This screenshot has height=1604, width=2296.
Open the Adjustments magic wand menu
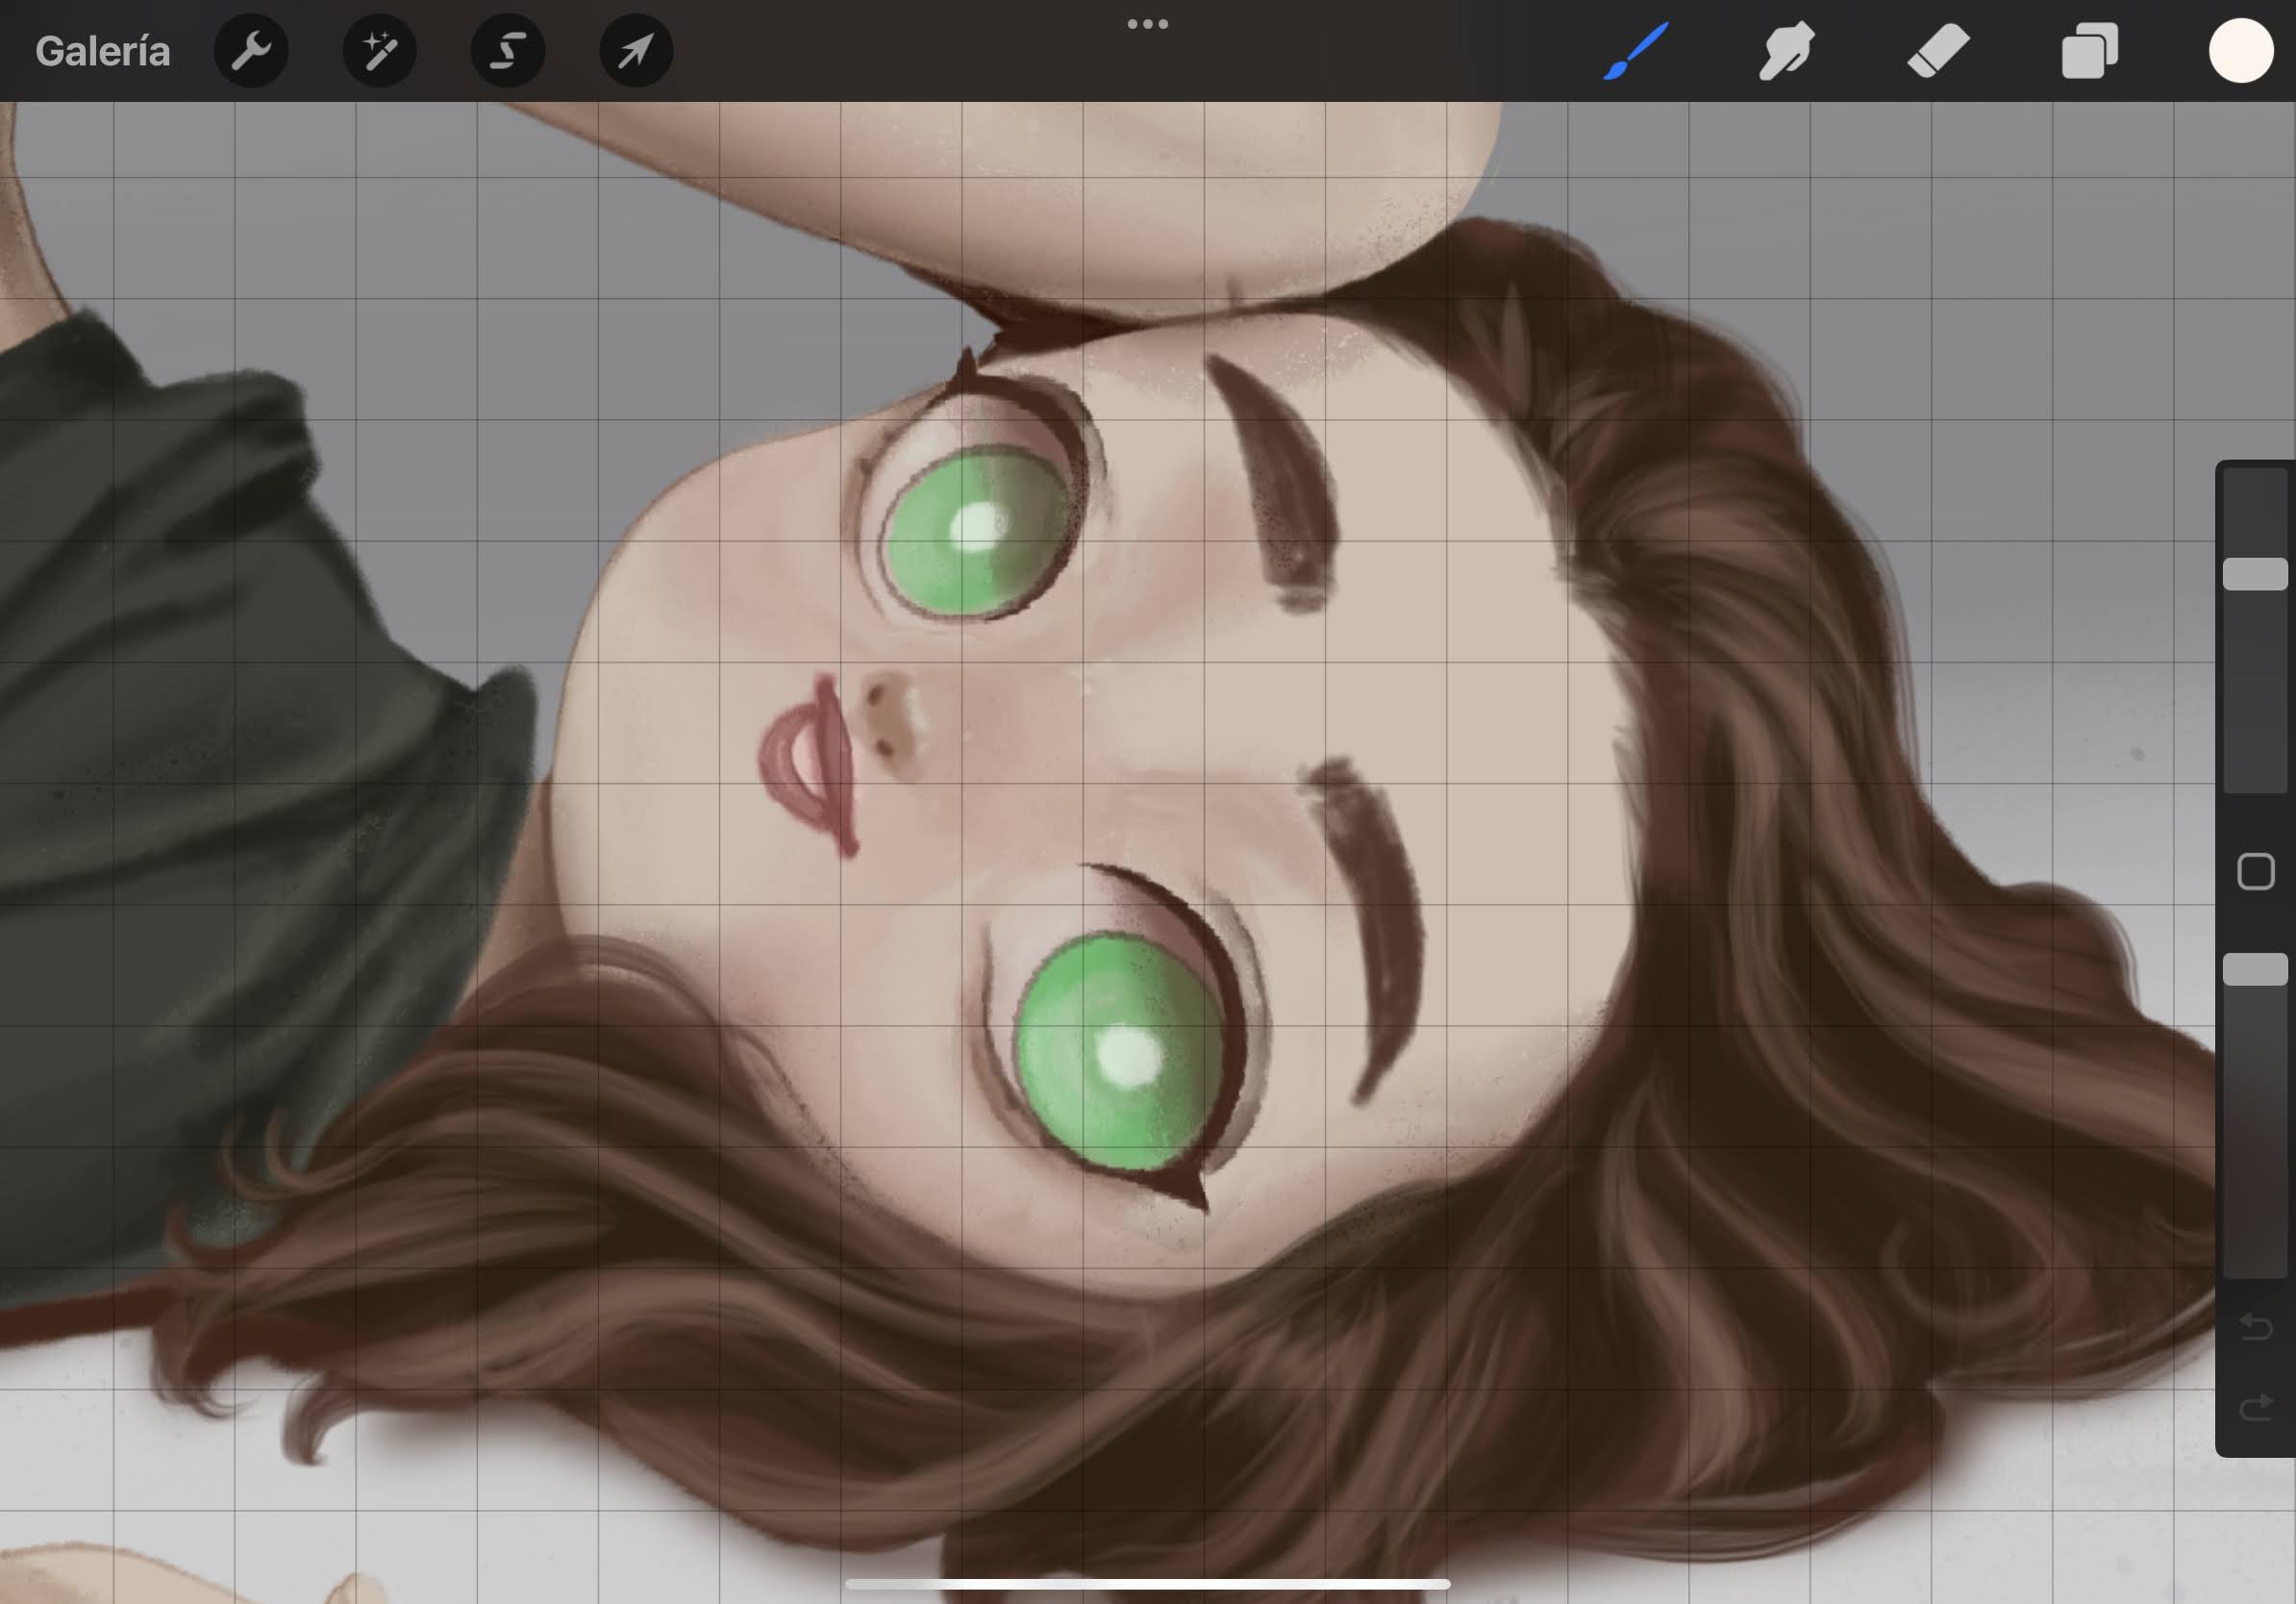379,51
